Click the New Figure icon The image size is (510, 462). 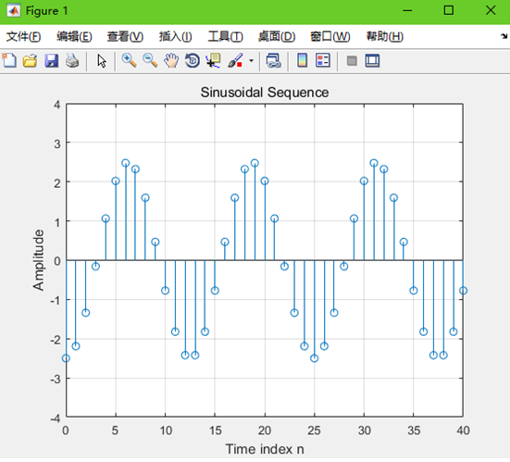pos(9,61)
